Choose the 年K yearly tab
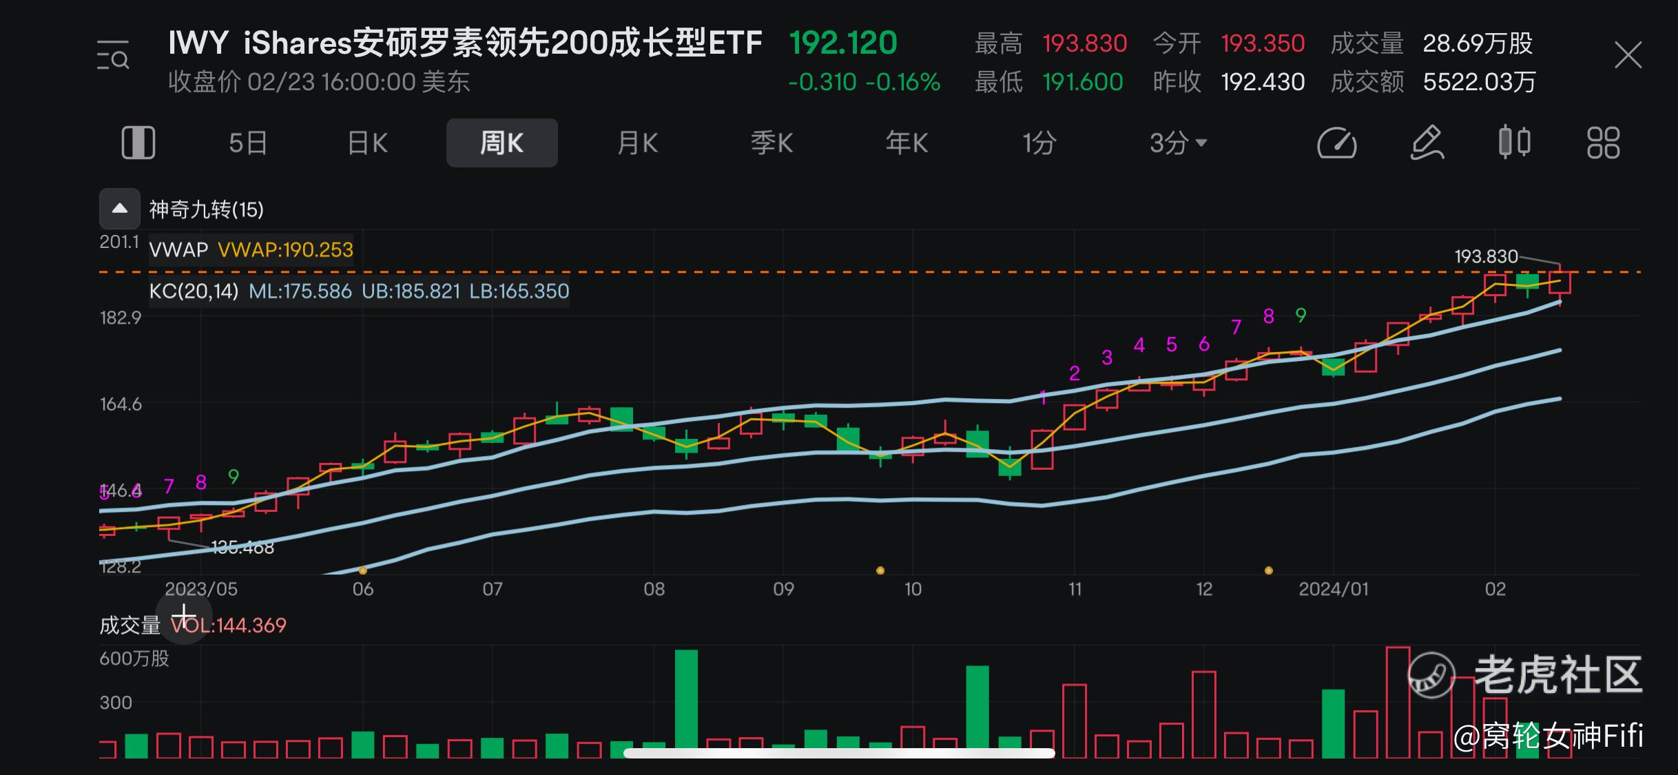1678x775 pixels. click(x=907, y=143)
